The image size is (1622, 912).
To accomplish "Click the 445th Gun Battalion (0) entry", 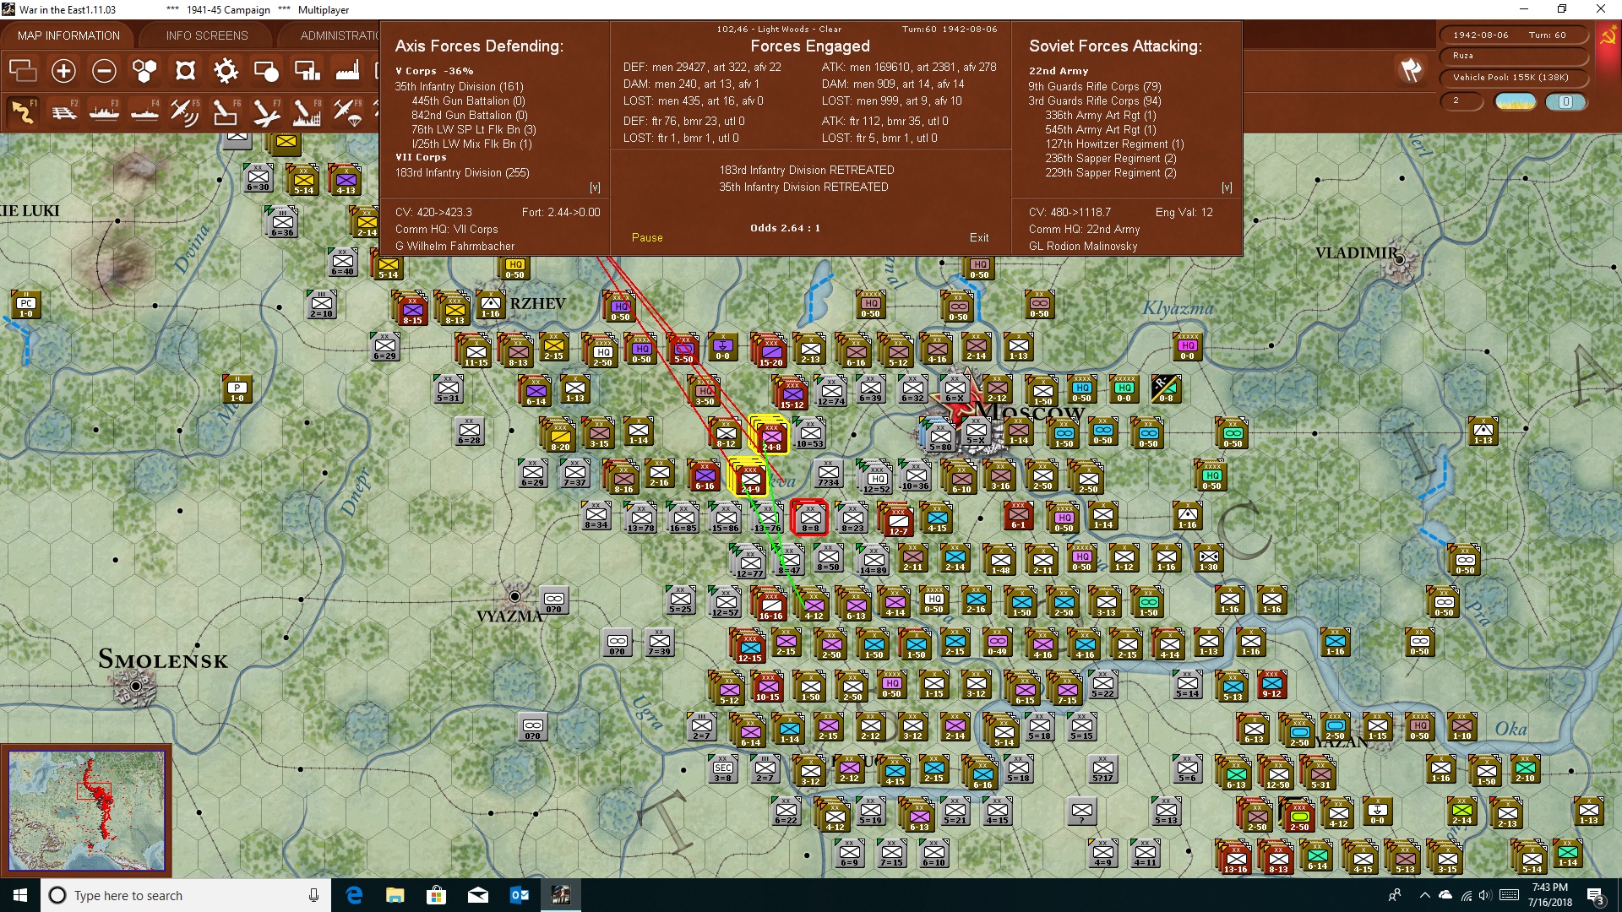I will [470, 100].
